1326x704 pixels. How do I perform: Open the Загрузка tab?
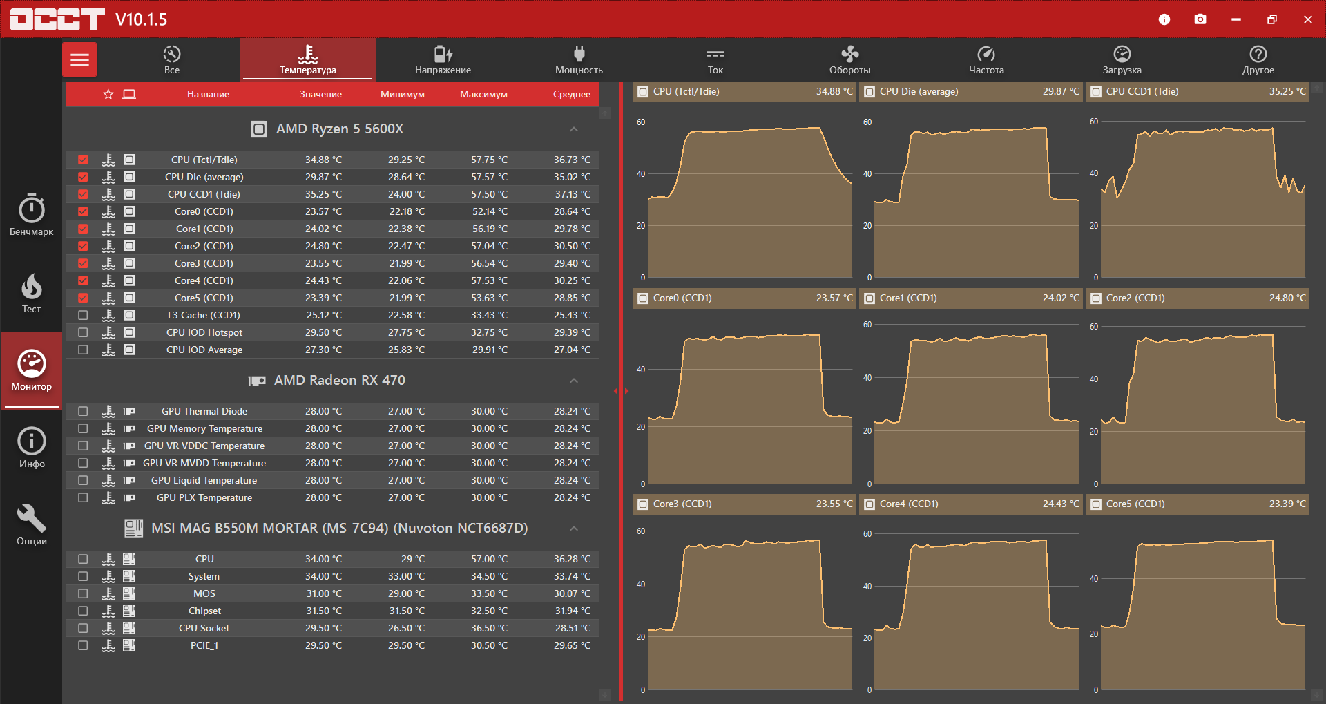click(1122, 59)
